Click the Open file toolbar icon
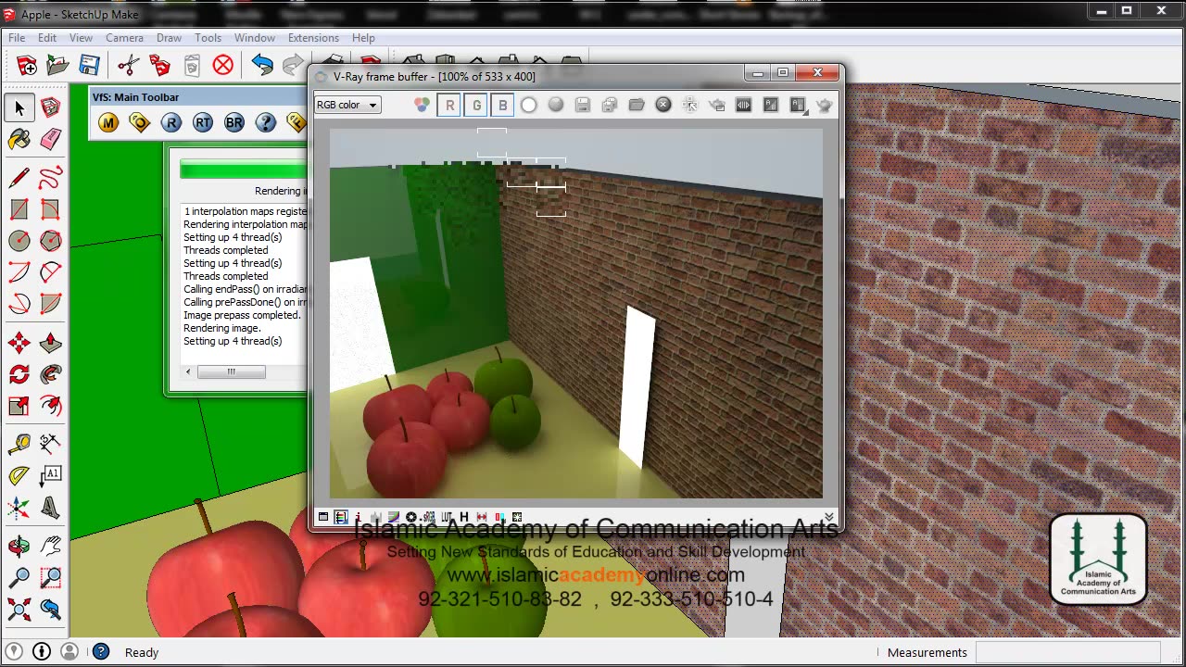Viewport: 1186px width, 667px height. [x=58, y=65]
